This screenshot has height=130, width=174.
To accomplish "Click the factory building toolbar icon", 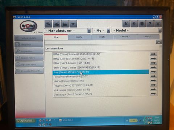I will tap(65, 24).
